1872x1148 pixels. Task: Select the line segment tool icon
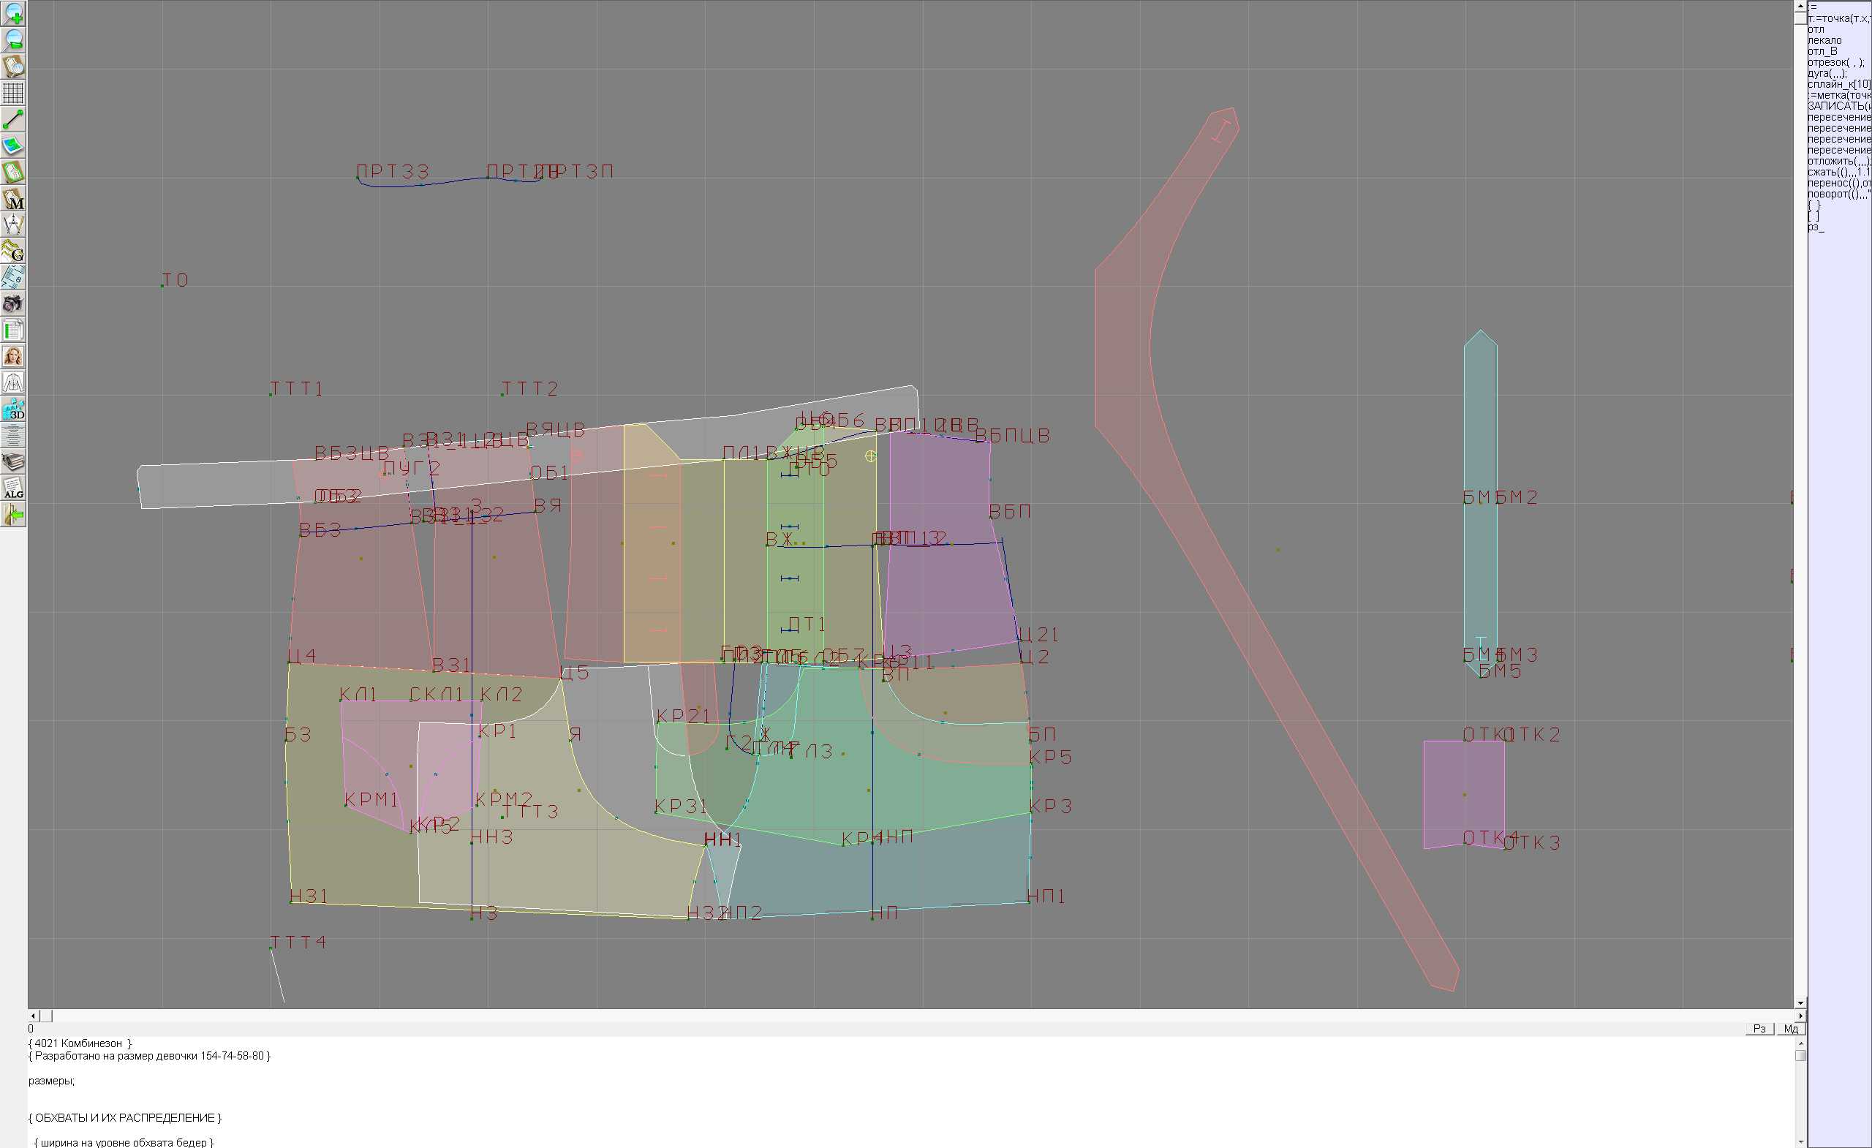pyautogui.click(x=13, y=119)
